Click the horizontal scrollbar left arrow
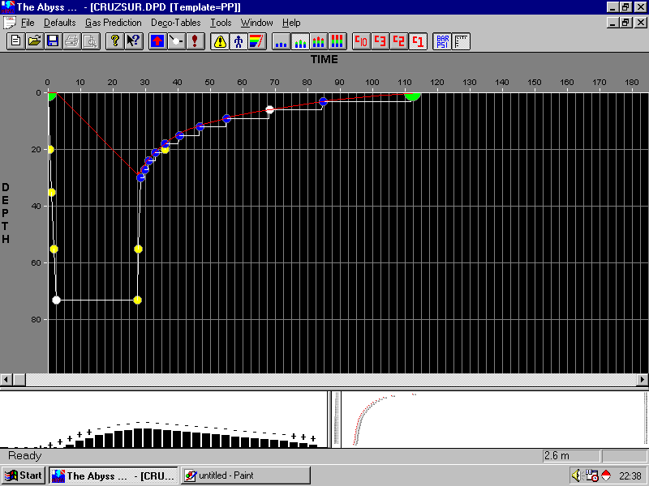The image size is (649, 486). tap(6, 379)
